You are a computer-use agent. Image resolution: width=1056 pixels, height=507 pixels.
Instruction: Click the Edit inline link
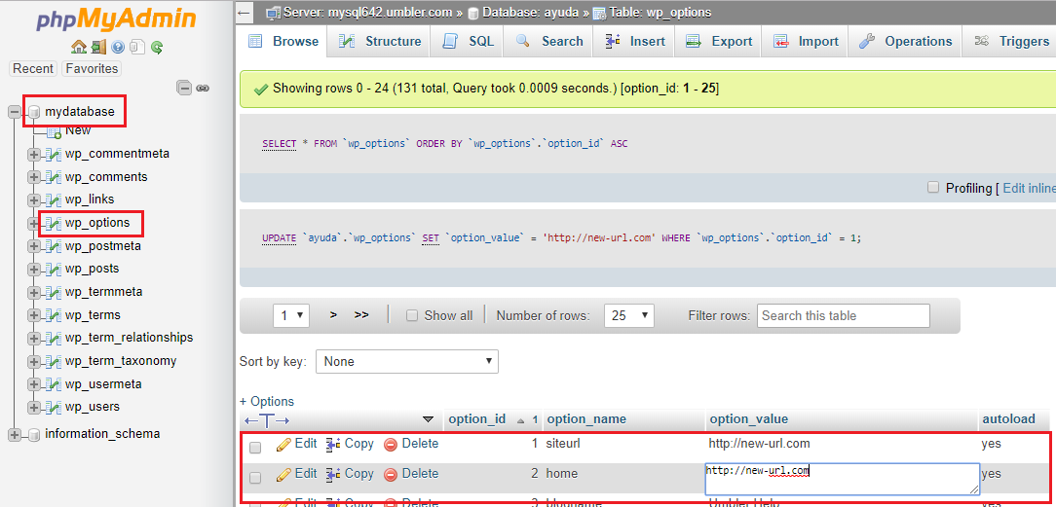[x=1029, y=188]
